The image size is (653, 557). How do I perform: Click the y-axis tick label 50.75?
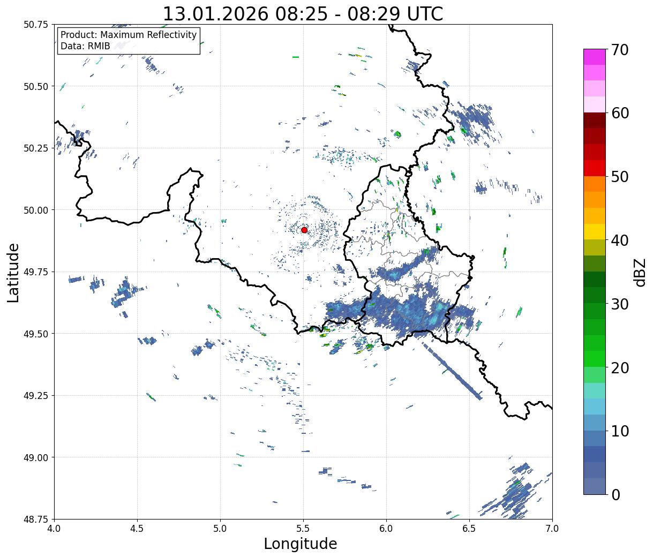36,25
